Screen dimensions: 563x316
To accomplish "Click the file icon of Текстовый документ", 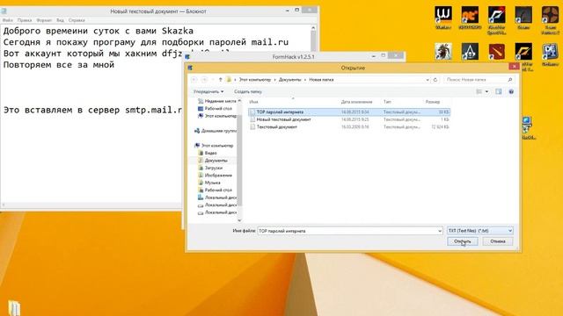I will click(252, 126).
